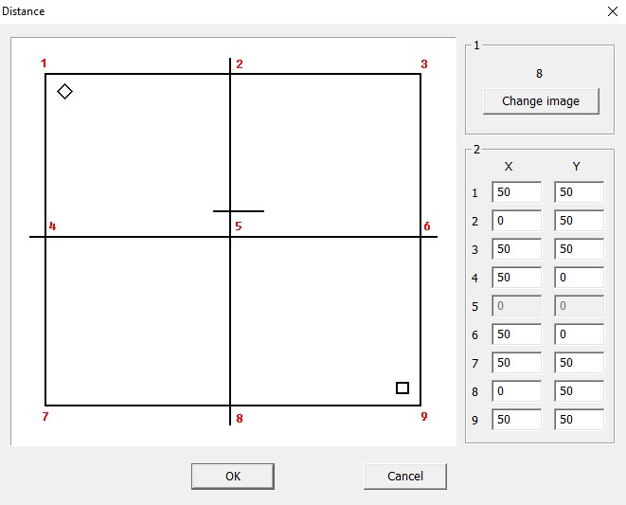Viewport: 626px width, 505px height.
Task: Click red point label 9 in the diagram
Action: coord(424,416)
